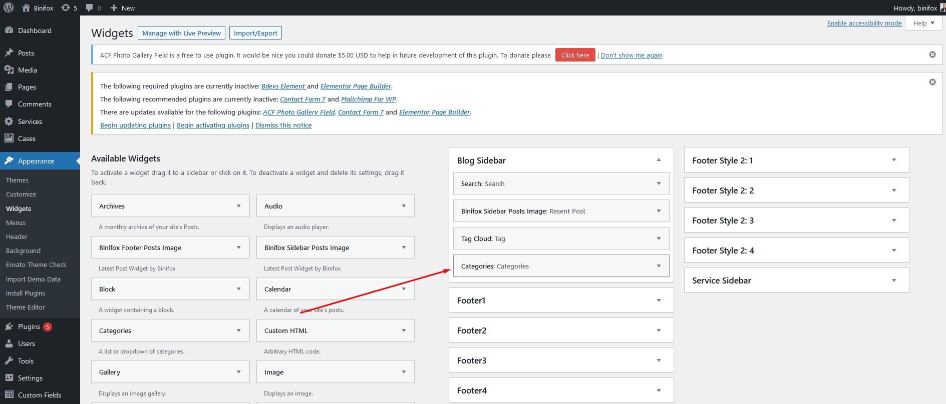Collapse the Blog Sidebar panel

pos(659,160)
